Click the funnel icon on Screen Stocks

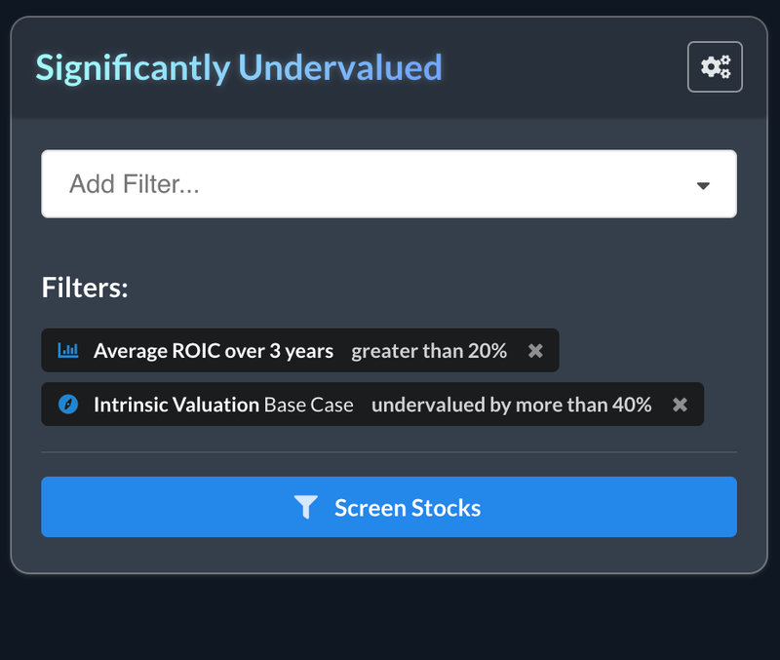[305, 507]
